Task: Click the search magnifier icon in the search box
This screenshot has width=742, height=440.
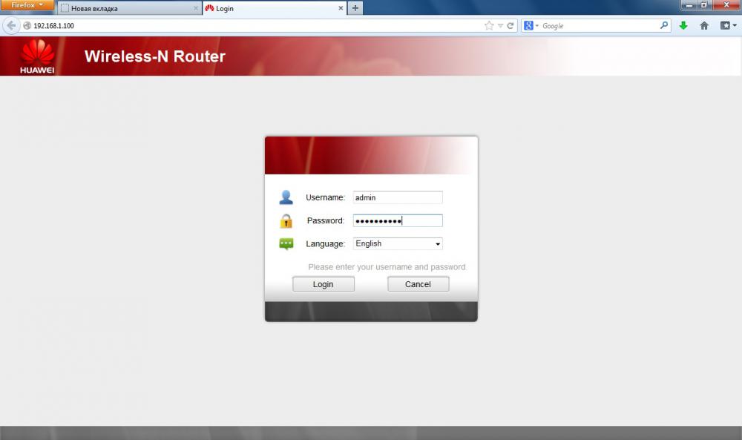Action: point(664,25)
